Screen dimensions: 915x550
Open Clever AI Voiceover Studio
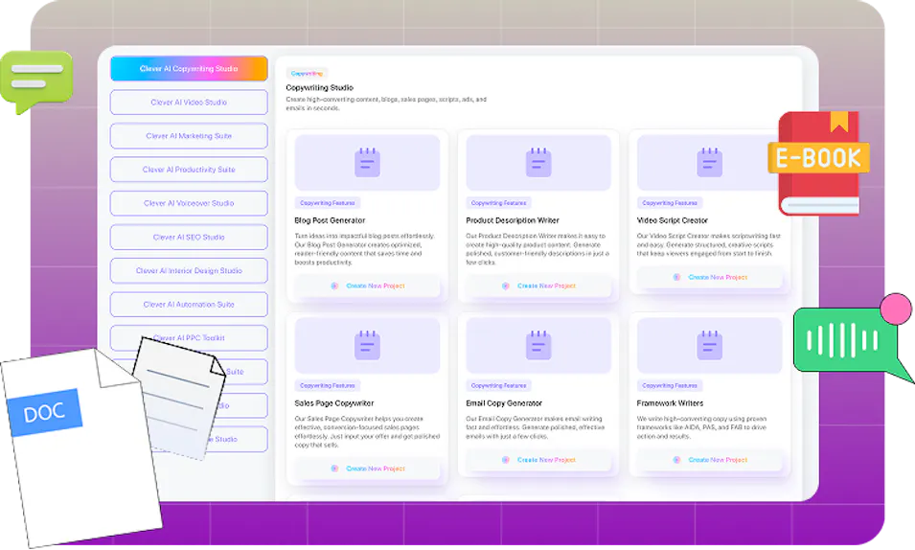(x=189, y=203)
